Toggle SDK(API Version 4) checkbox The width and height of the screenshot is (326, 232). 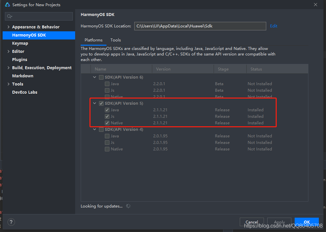[x=101, y=130]
